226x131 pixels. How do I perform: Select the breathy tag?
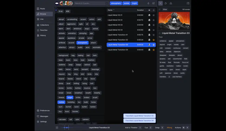(x=97, y=93)
